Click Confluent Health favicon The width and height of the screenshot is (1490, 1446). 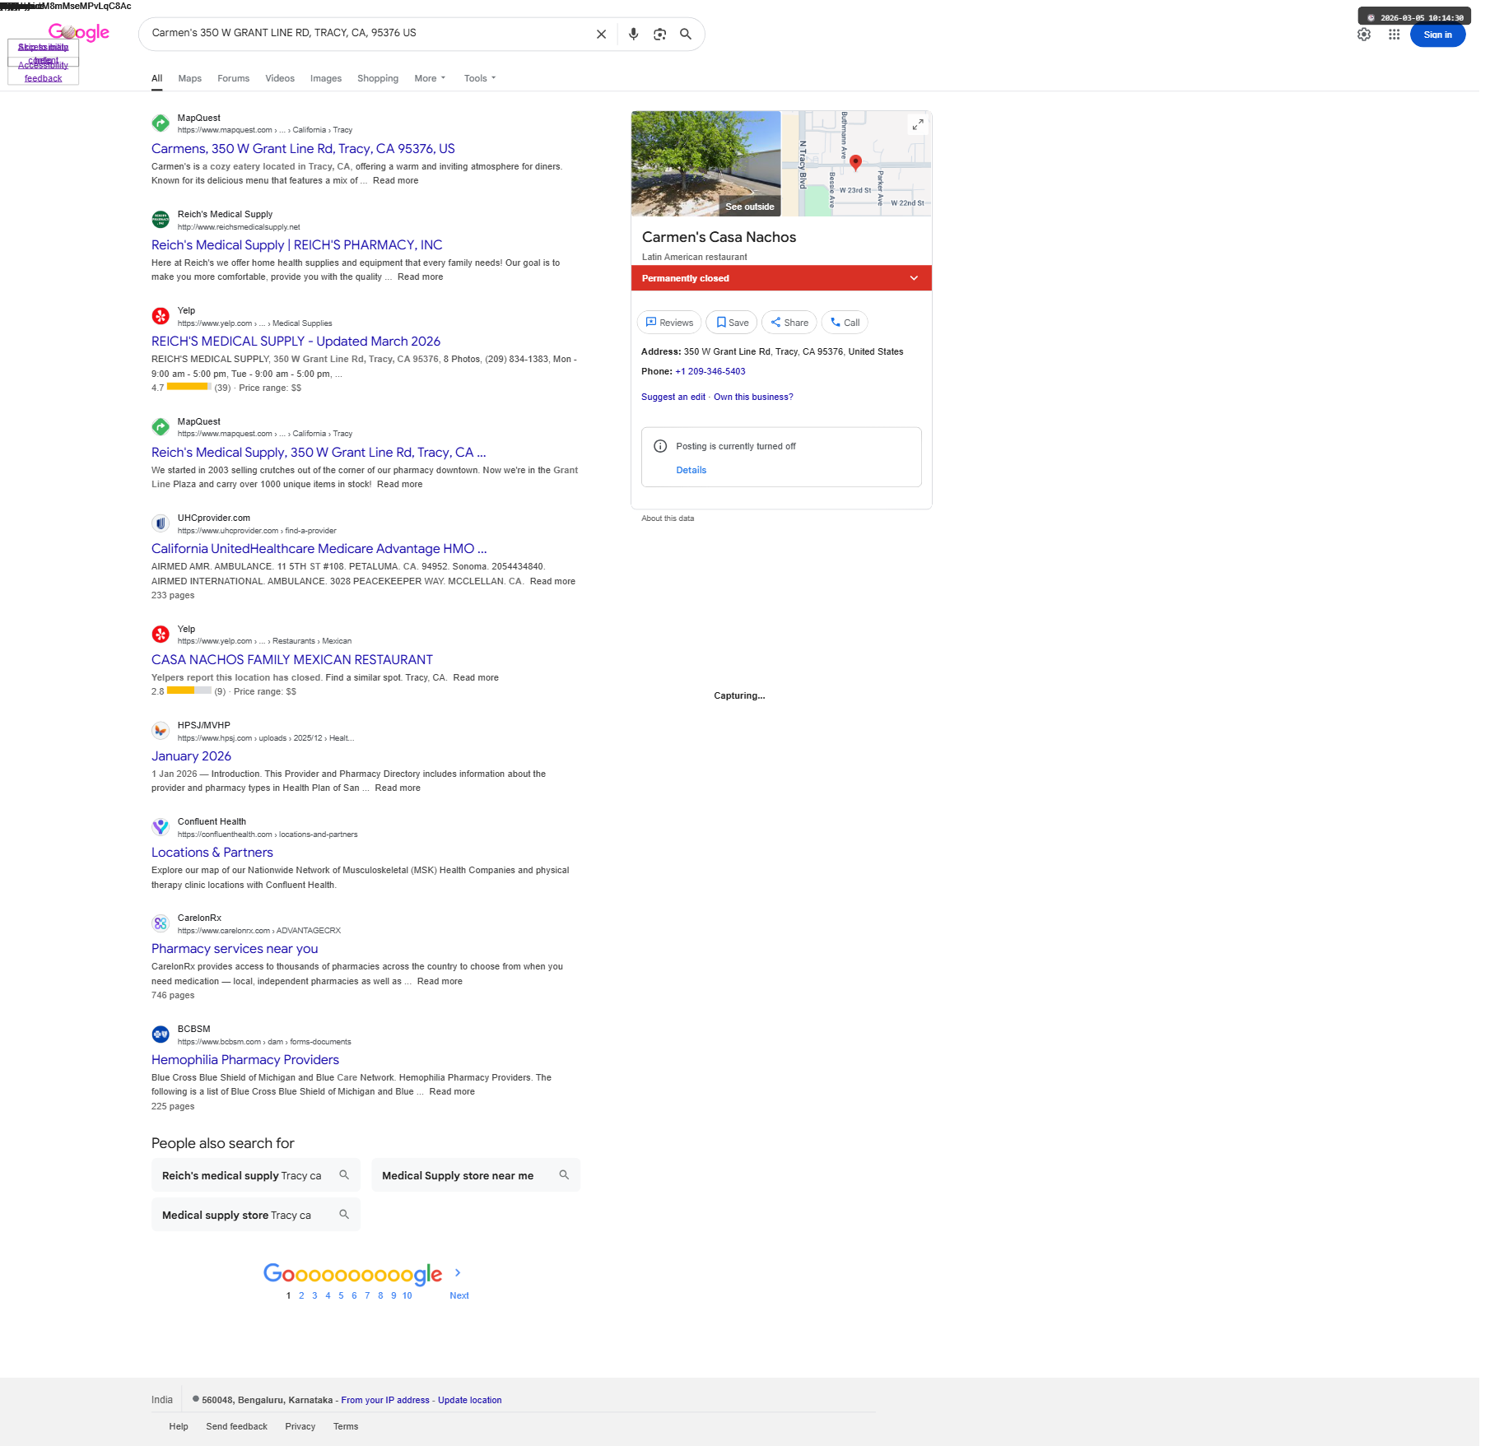[161, 827]
